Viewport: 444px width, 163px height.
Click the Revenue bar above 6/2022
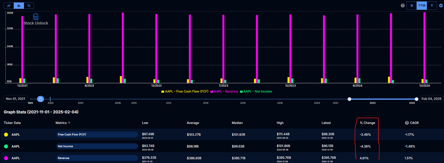click(89, 48)
